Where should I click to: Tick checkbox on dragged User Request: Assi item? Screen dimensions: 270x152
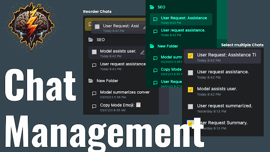click(97, 27)
